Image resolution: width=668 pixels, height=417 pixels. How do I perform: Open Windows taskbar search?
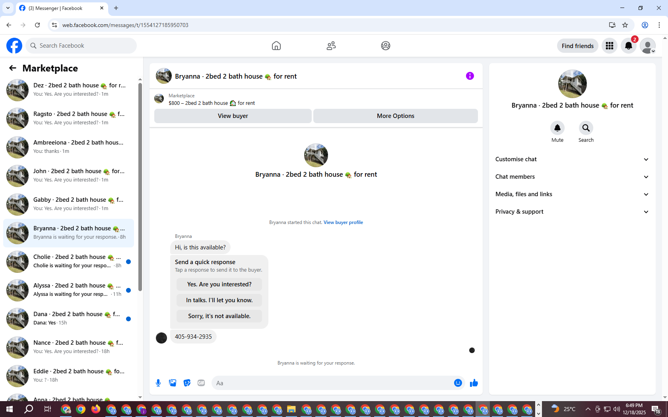click(x=29, y=409)
